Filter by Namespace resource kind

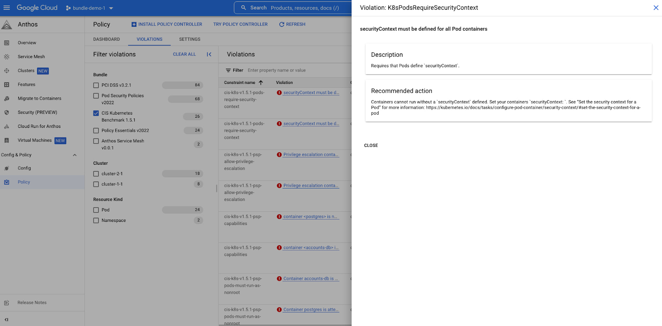96,220
